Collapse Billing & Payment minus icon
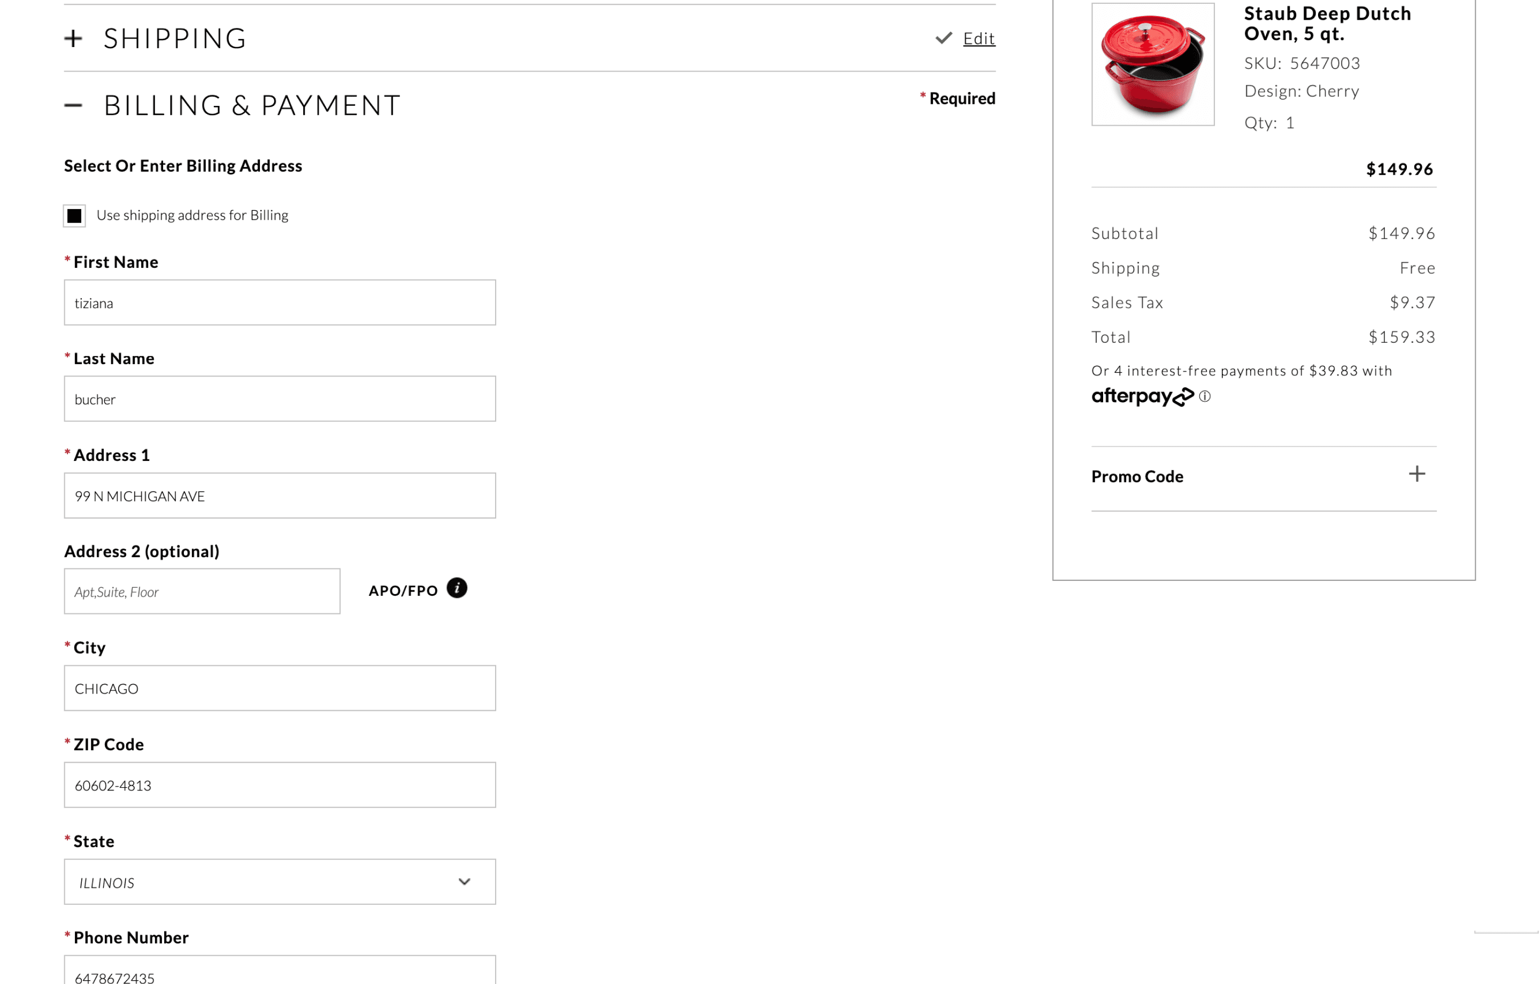The image size is (1540, 984). [74, 105]
